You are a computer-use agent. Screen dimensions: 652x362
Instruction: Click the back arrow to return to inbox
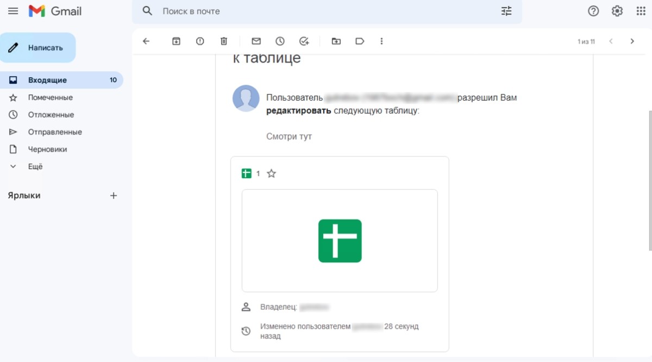pyautogui.click(x=146, y=41)
